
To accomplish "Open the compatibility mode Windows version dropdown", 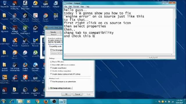I will (56, 53).
